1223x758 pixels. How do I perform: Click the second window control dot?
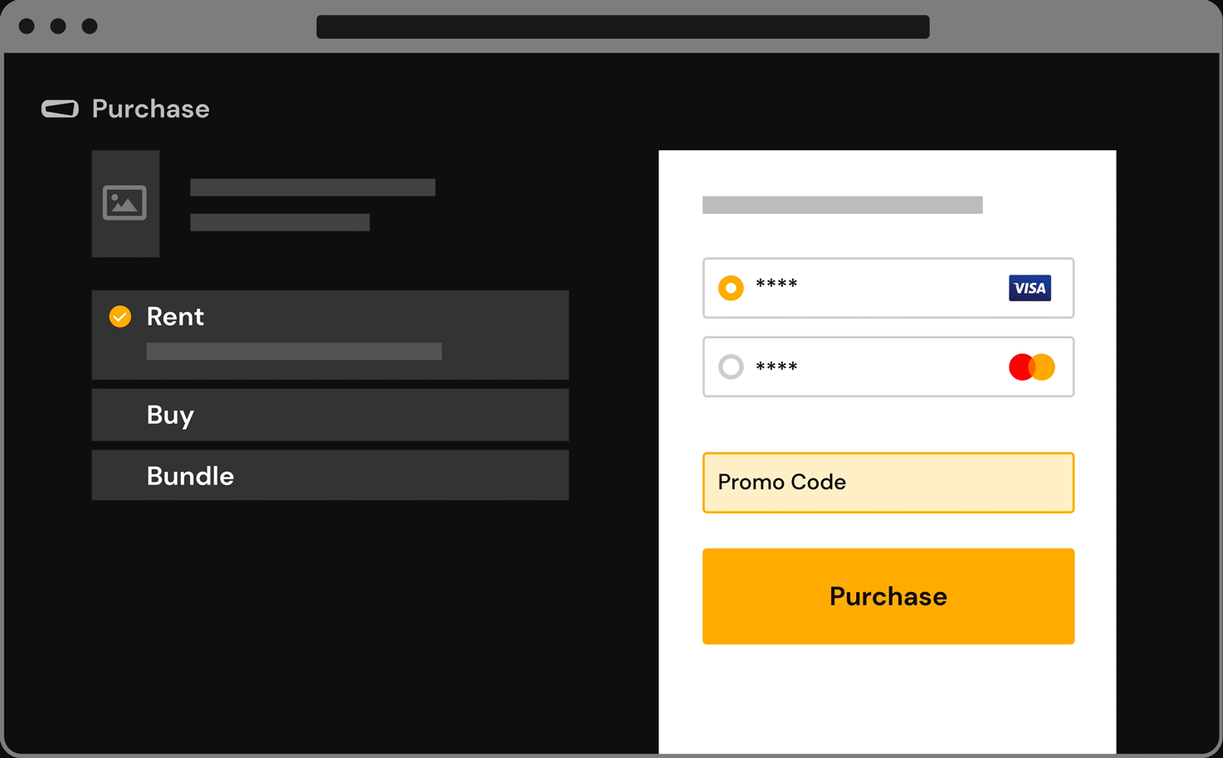tap(58, 27)
